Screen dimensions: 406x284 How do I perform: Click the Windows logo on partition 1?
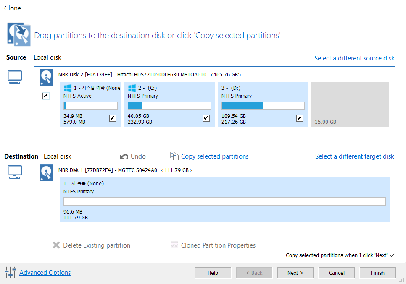tap(68, 88)
